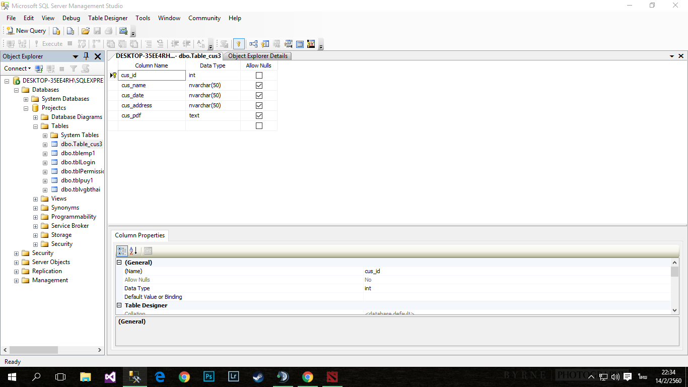Uncheck Allow Nulls for cus_date
688x387 pixels.
pyautogui.click(x=259, y=96)
